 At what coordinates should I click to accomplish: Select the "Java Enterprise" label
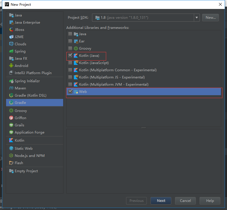(x=27, y=22)
